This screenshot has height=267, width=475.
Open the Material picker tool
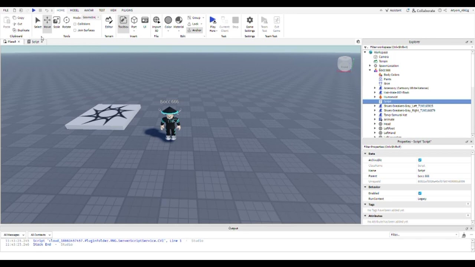(178, 22)
